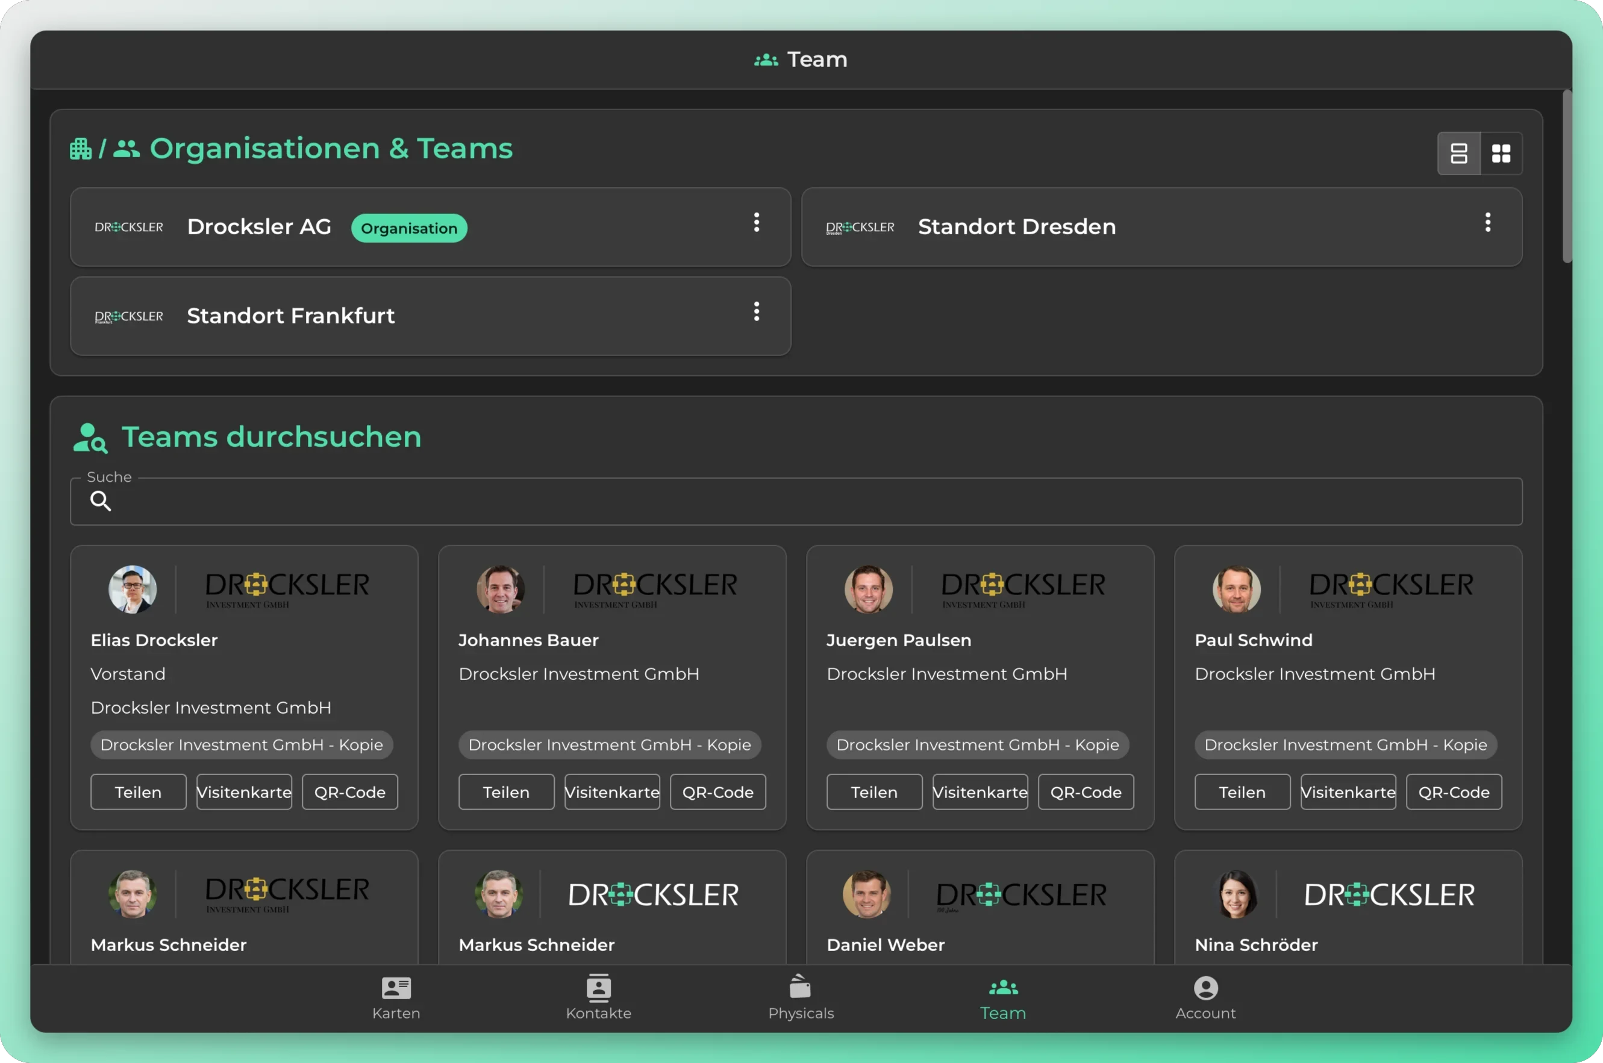This screenshot has width=1603, height=1063.
Task: Click Teilen for Elias Drocksler
Action: tap(139, 792)
